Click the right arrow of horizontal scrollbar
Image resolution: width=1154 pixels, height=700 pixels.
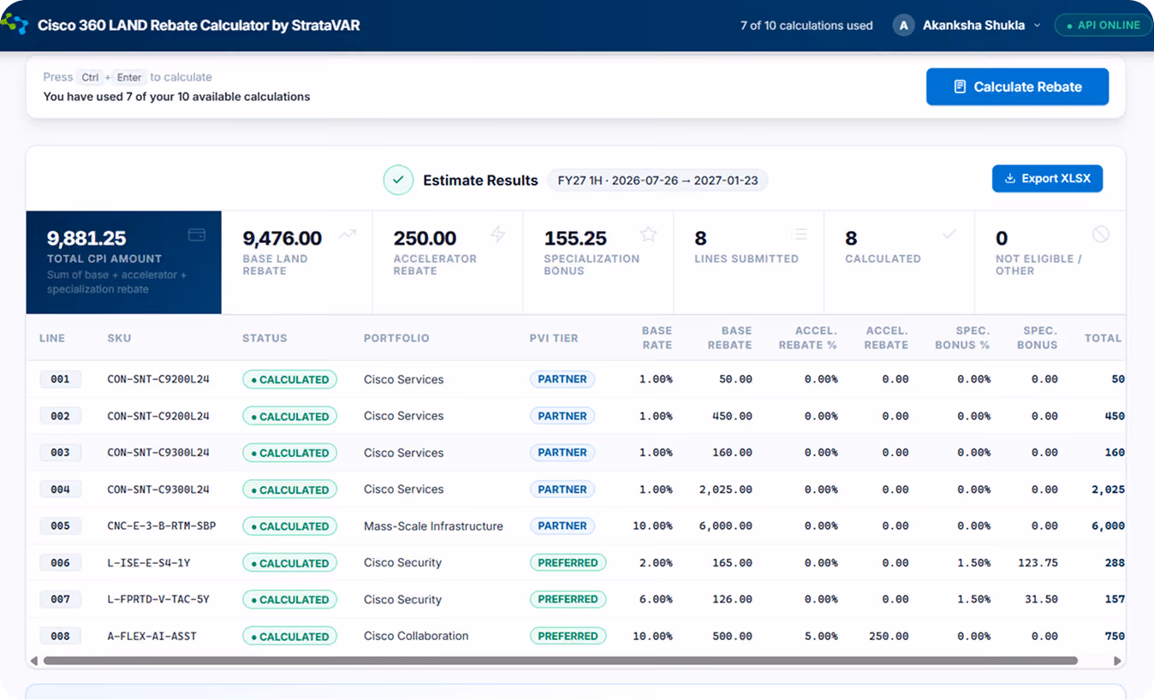coord(1117,661)
